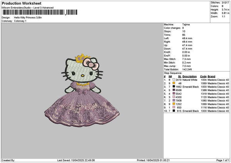Click thread code "1080" in stop 7
The height and width of the screenshot is (163, 231).
tap(204, 101)
